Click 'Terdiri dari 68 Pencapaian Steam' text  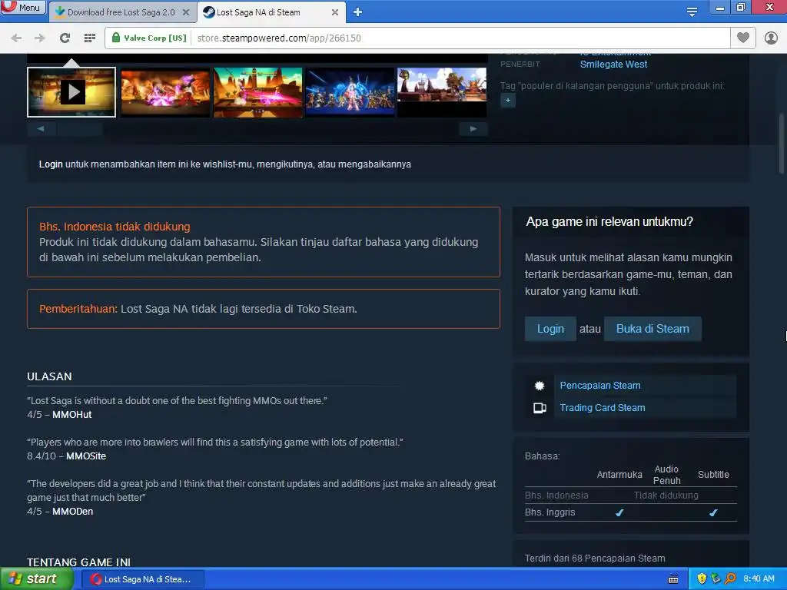pyautogui.click(x=595, y=559)
